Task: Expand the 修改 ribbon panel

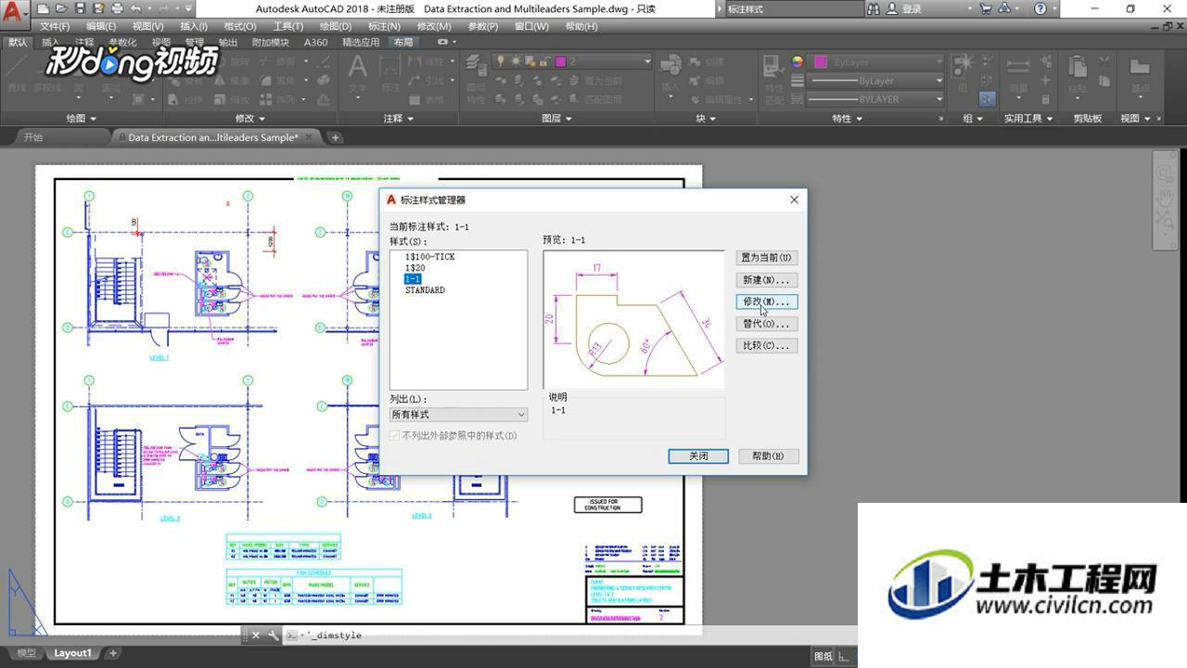Action: point(250,119)
